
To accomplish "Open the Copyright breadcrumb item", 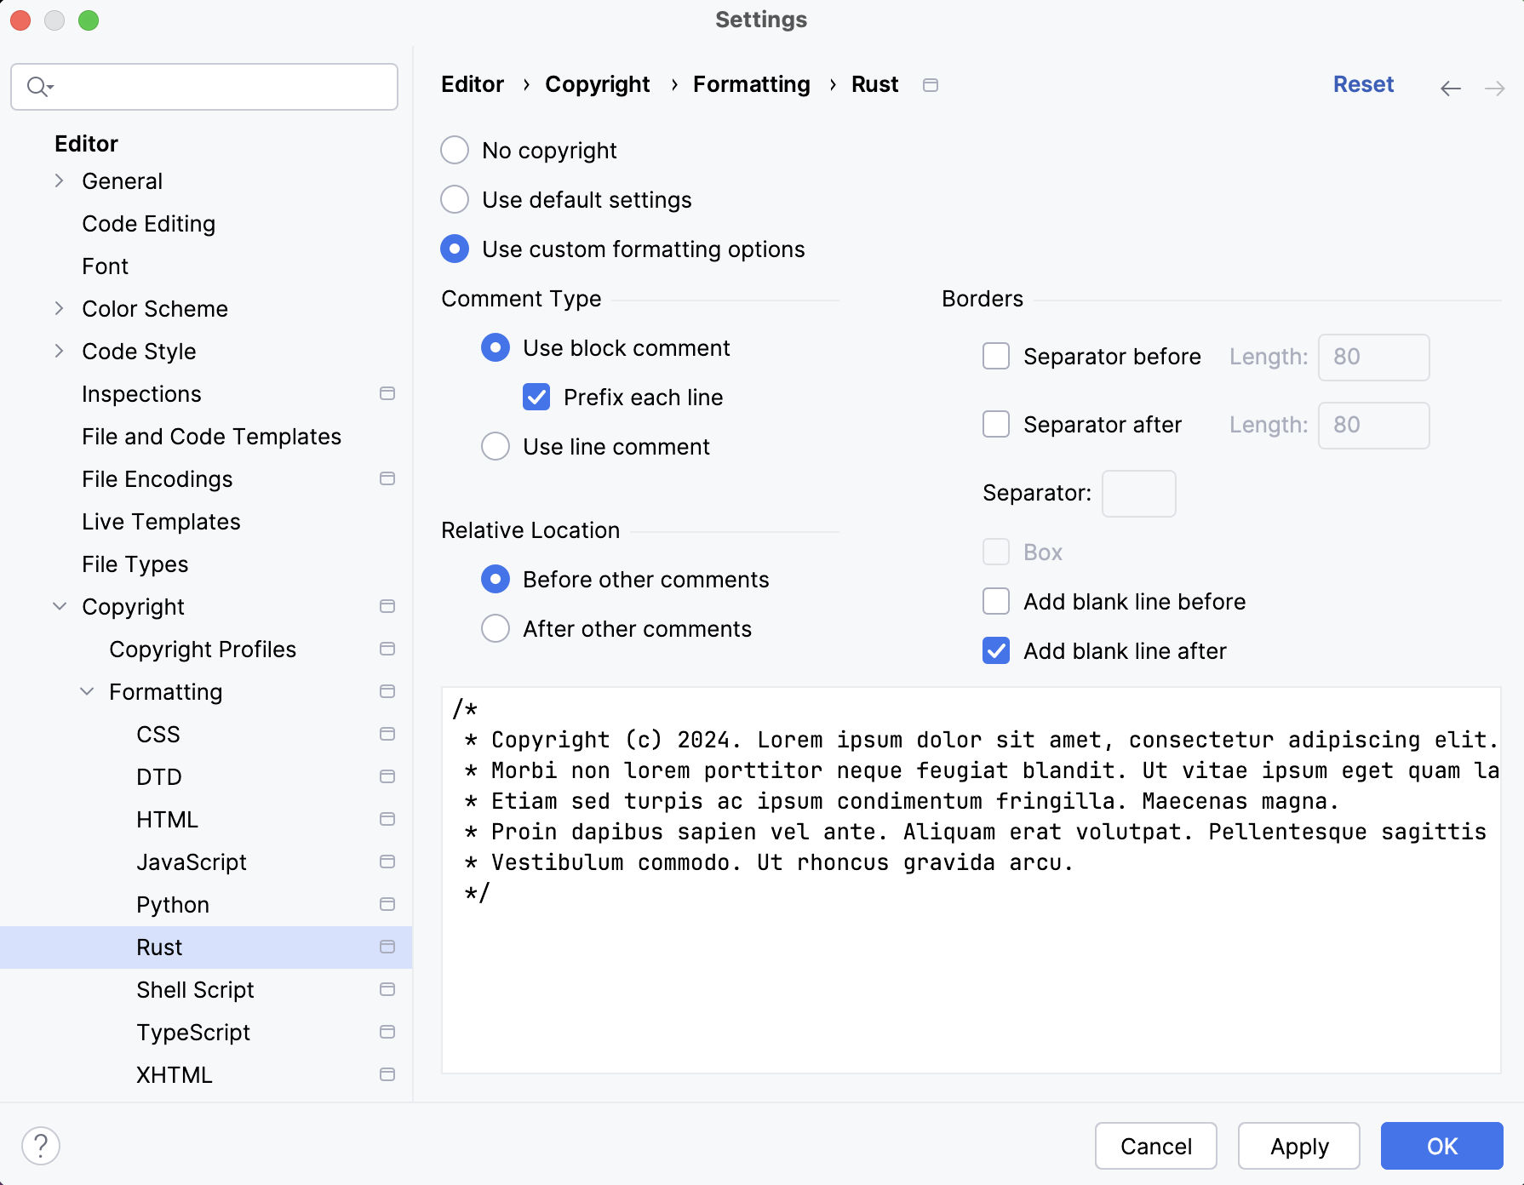I will (597, 84).
